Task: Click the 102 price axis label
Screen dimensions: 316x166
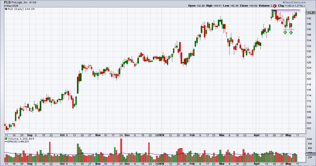Action: point(309,128)
